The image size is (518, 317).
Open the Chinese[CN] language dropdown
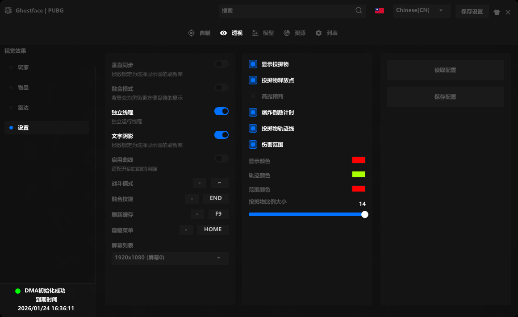[x=421, y=11]
